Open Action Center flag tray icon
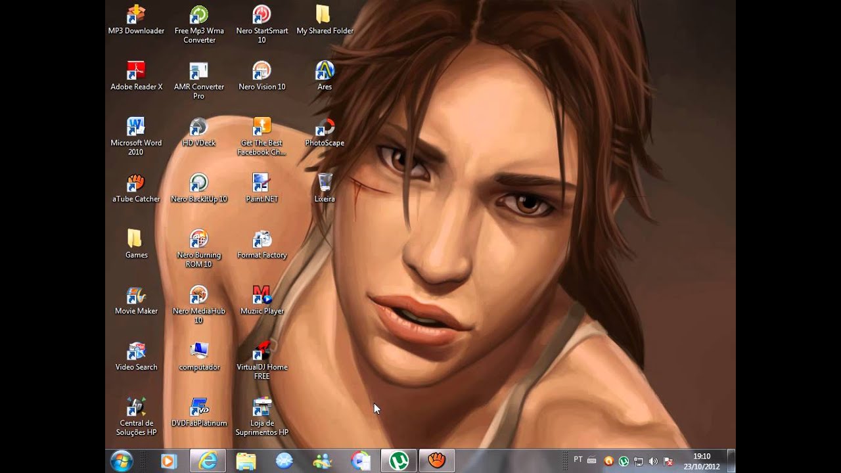 (x=668, y=461)
